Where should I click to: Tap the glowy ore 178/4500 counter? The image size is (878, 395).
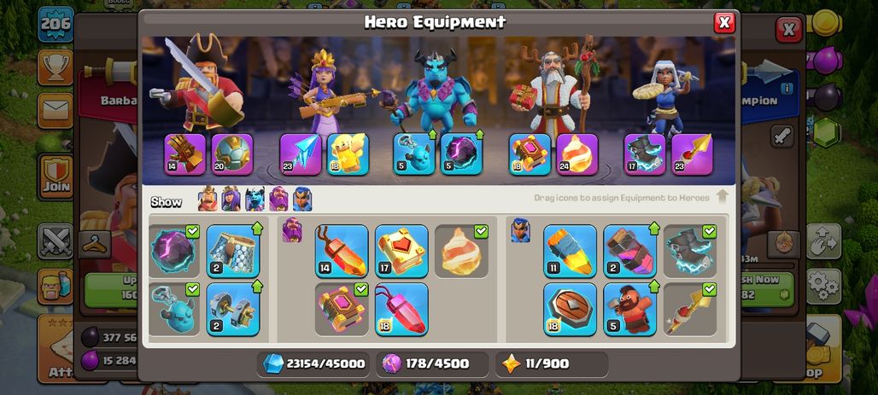(432, 363)
